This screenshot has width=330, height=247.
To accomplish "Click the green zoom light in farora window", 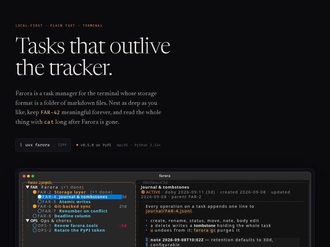I will click(x=33, y=176).
